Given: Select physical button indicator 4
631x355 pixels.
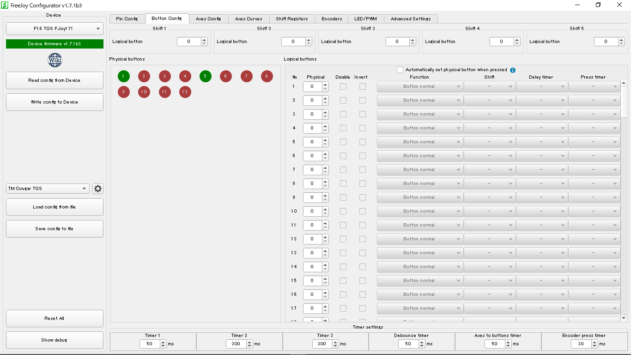Looking at the screenshot, I should 185,76.
